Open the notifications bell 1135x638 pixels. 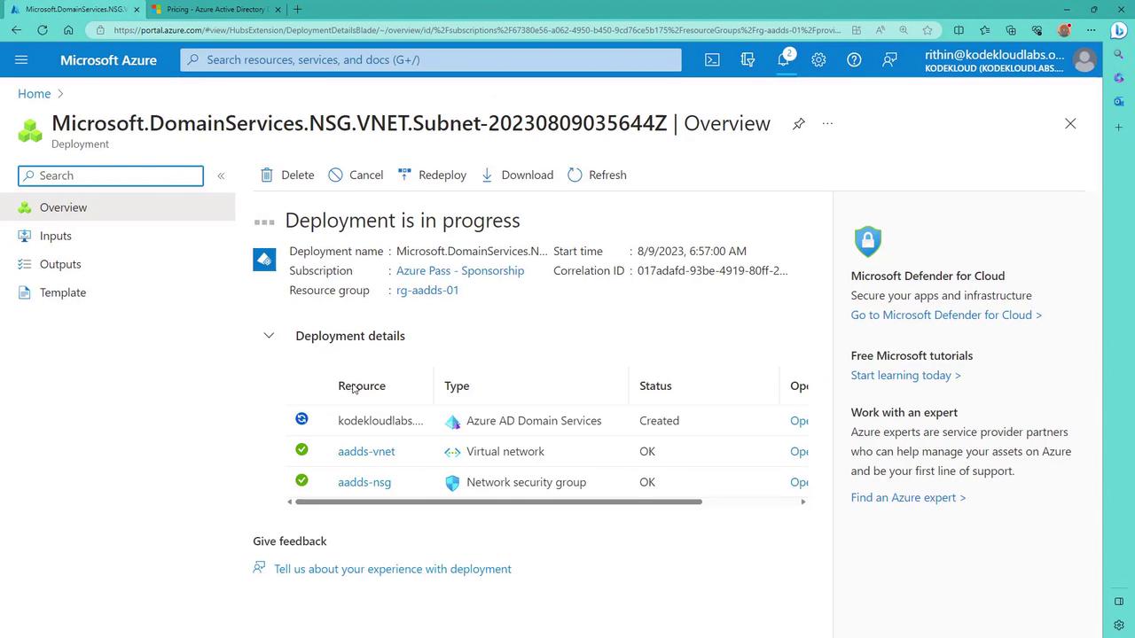pos(783,59)
